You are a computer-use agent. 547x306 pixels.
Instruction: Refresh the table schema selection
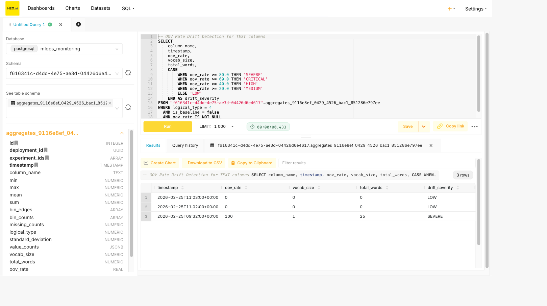point(128,107)
